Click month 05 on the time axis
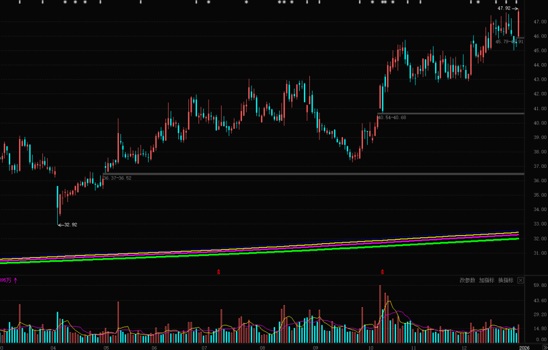548x350 pixels. (x=107, y=347)
